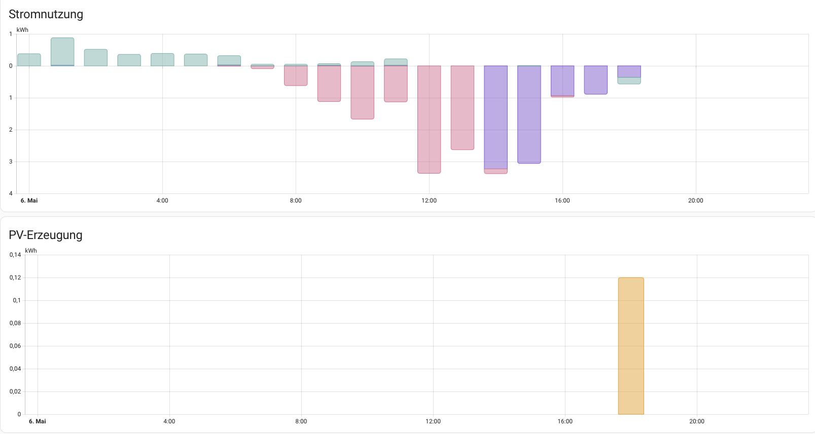The image size is (815, 434).
Task: Click the 20:00 label in Stromnutzung chart
Action: pyautogui.click(x=695, y=201)
